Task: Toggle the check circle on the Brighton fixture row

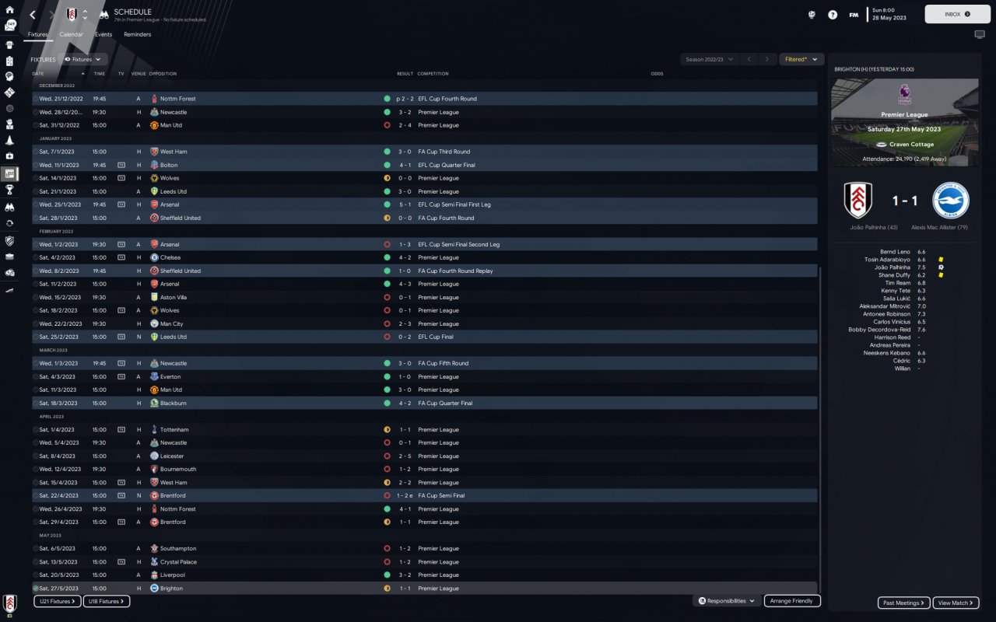Action: point(36,589)
